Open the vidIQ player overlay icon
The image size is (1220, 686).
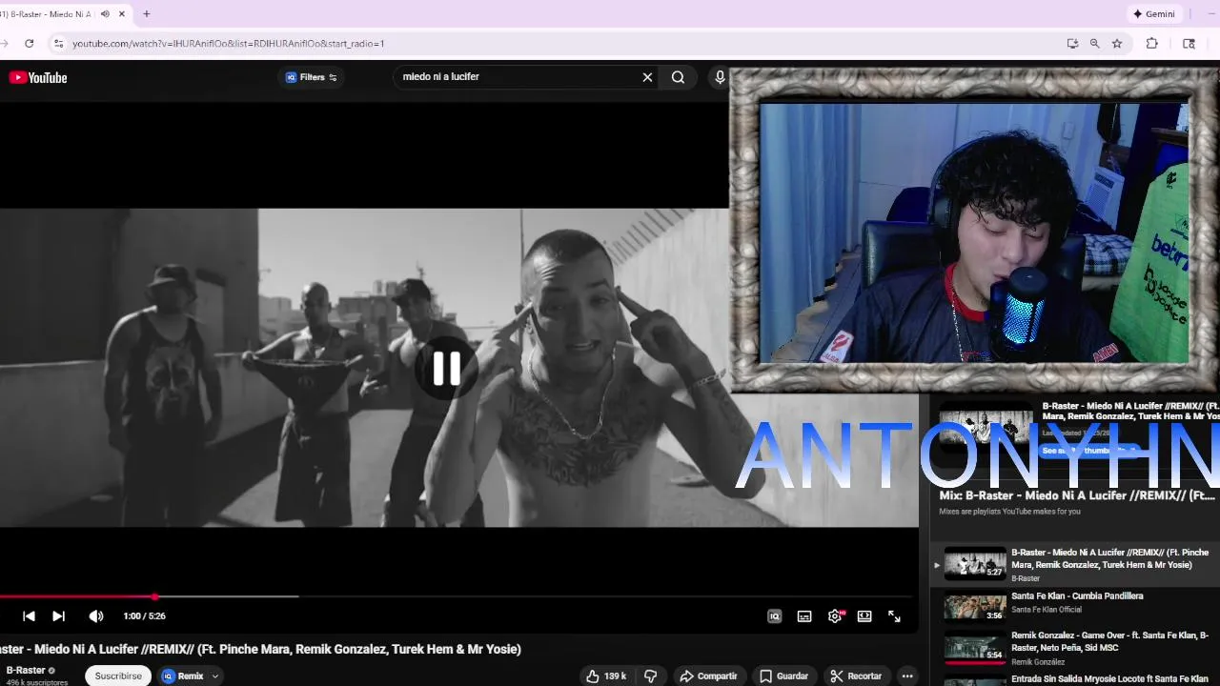pos(774,616)
